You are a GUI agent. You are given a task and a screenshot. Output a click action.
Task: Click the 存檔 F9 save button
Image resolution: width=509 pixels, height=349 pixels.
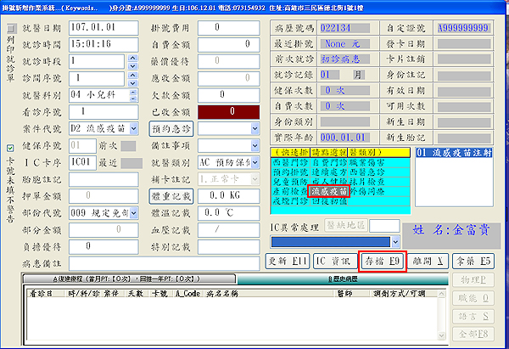click(x=384, y=259)
